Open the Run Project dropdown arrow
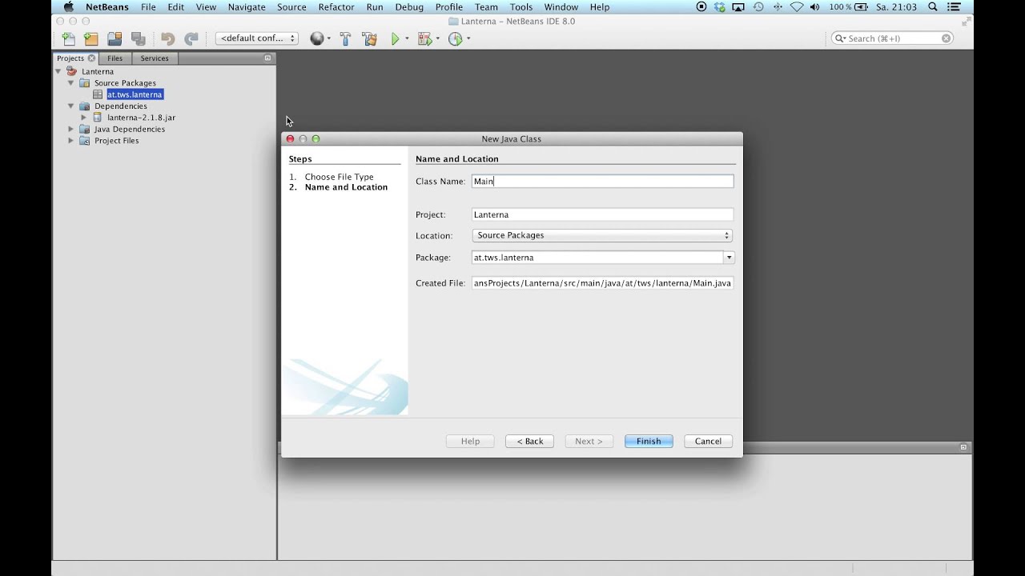This screenshot has height=576, width=1025. (x=407, y=38)
